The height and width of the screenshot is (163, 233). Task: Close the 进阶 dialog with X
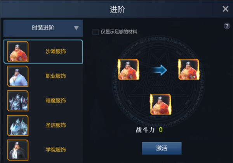click(x=225, y=9)
